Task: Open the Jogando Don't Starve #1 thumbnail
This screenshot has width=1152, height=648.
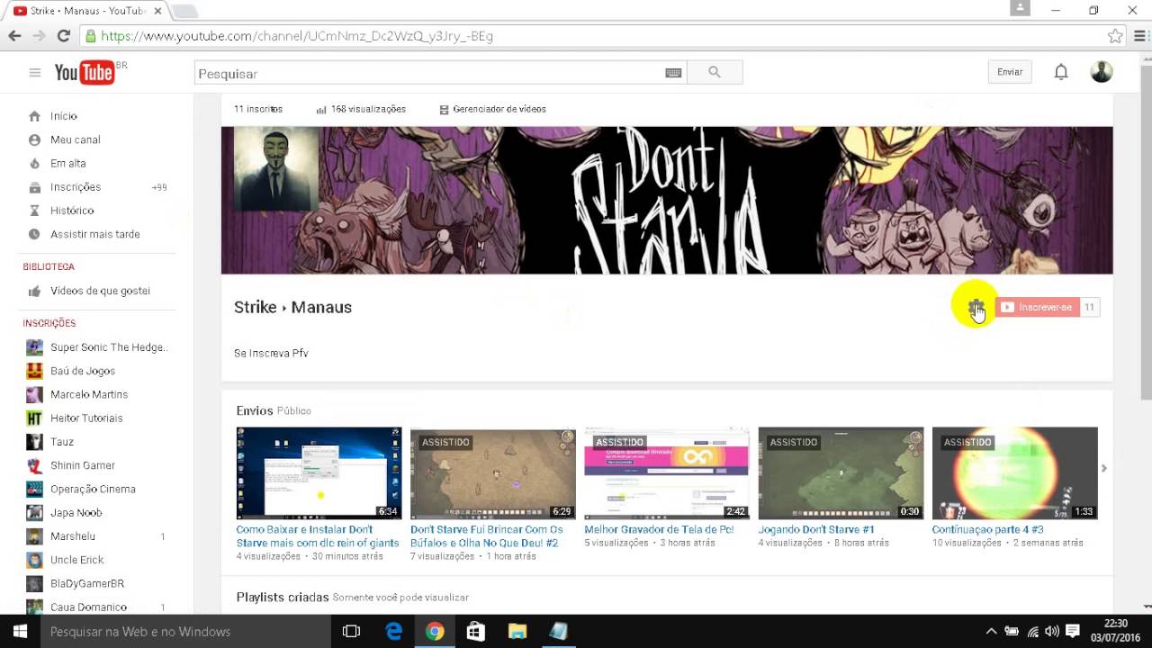Action: (841, 473)
